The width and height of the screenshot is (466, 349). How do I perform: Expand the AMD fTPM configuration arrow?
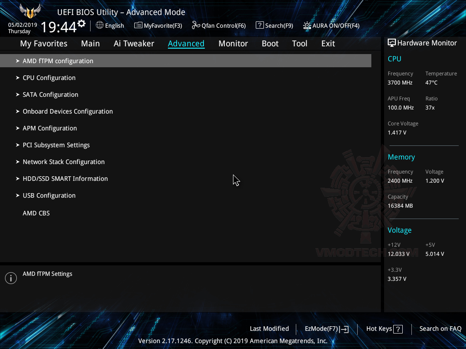coord(18,61)
